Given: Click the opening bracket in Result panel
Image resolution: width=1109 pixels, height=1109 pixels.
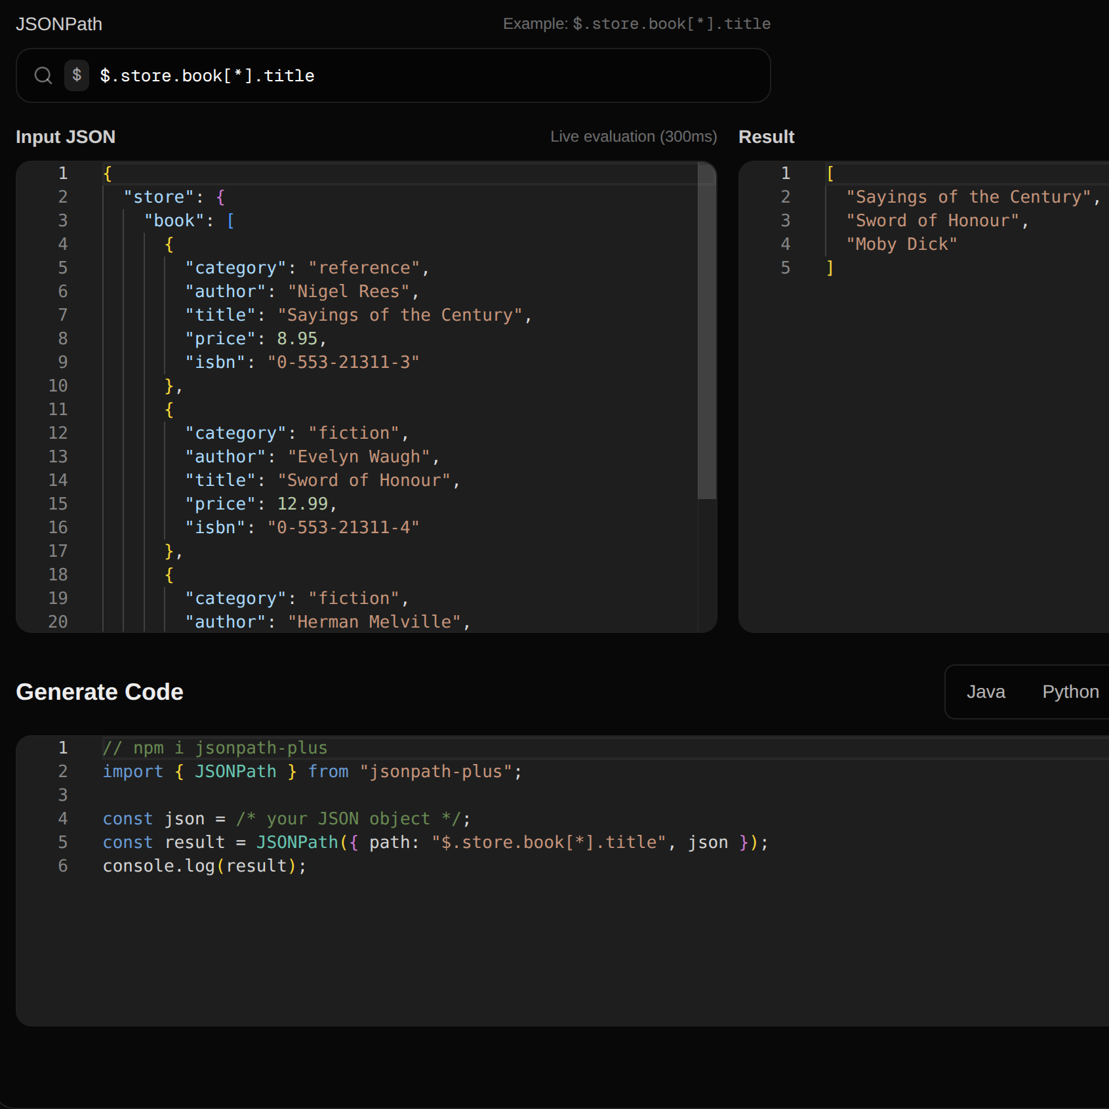Looking at the screenshot, I should point(830,173).
